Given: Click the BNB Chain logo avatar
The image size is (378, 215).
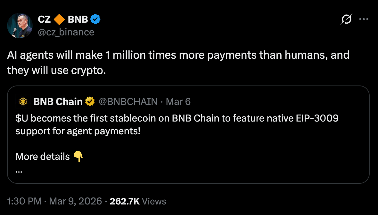Looking at the screenshot, I should tap(23, 102).
